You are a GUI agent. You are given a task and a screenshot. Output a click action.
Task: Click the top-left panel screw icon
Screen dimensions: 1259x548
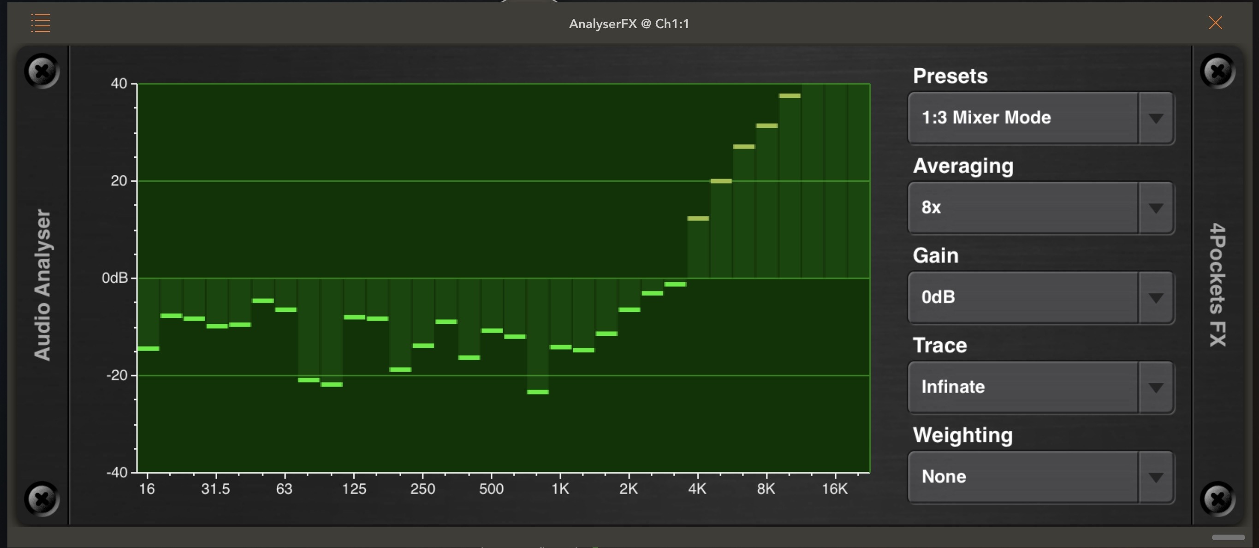42,71
